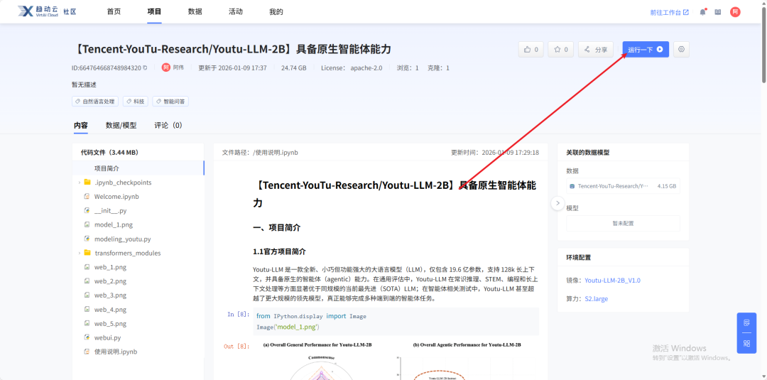Viewport: 767px width, 380px height.
Task: Click the QR code icon in floating panel
Action: point(746,343)
